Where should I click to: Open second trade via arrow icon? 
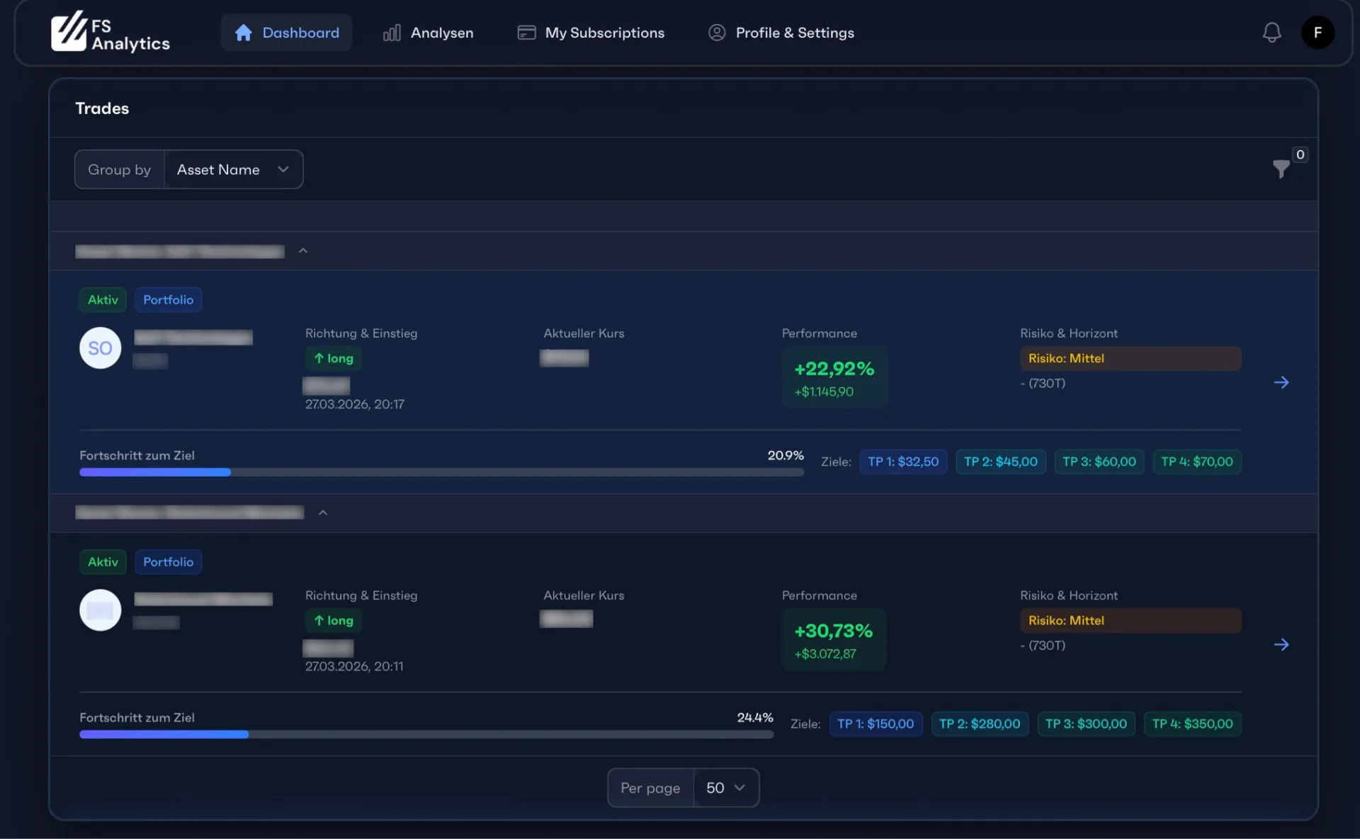point(1281,644)
